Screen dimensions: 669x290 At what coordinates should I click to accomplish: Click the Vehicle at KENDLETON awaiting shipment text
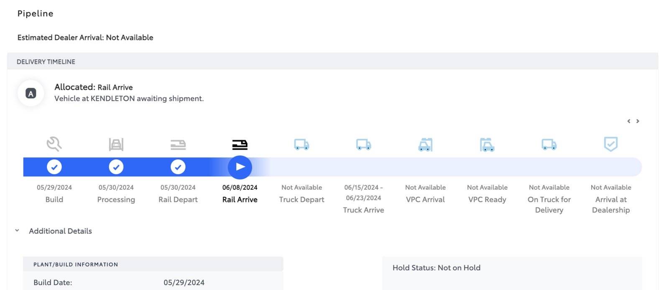click(129, 99)
